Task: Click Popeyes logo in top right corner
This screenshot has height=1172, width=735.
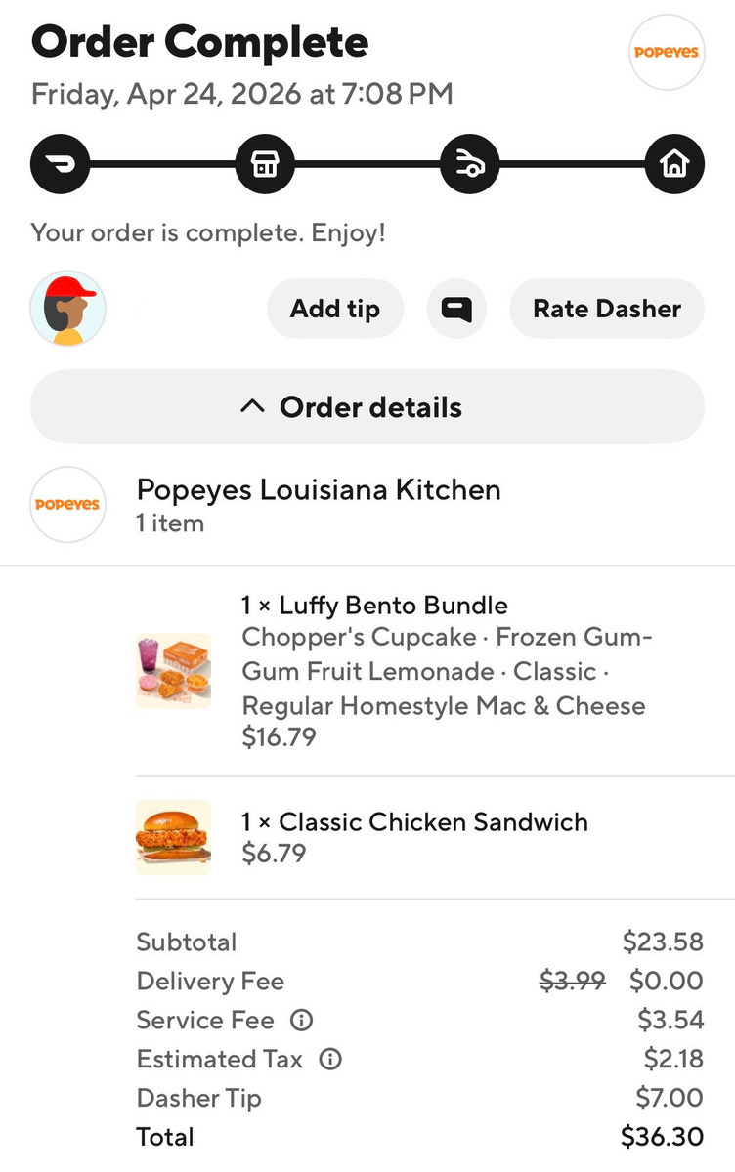Action: pos(667,52)
